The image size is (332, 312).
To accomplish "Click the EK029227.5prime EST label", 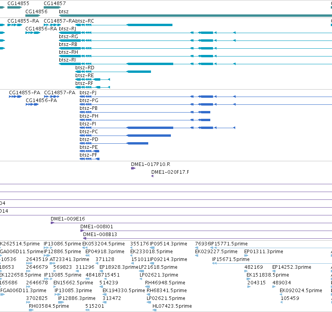I will click(216, 252).
